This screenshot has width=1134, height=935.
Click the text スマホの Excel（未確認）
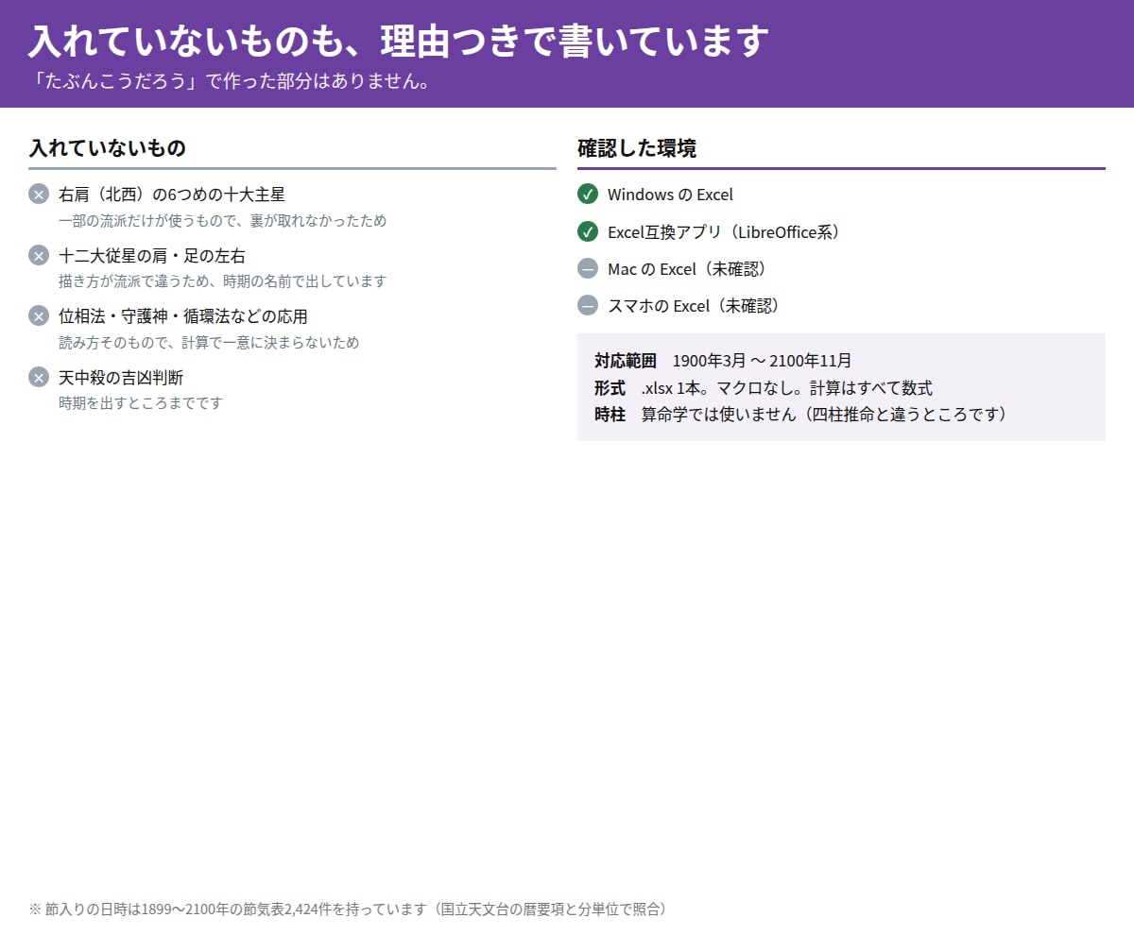click(694, 306)
